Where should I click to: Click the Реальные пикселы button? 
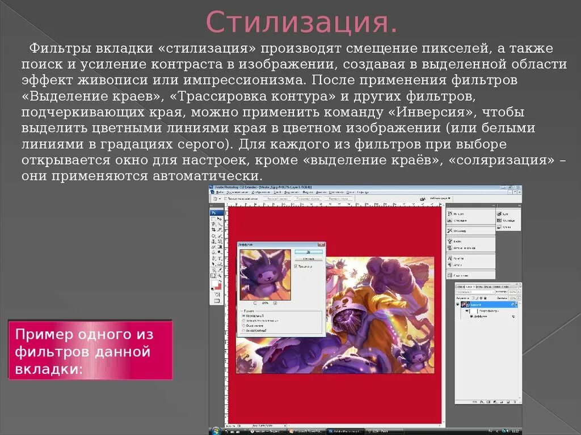277,198
